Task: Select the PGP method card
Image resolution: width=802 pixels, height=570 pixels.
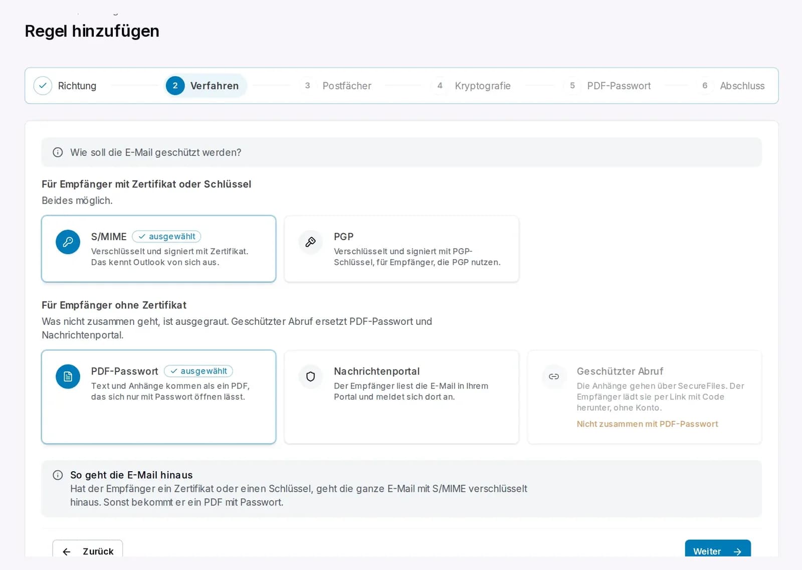Action: (x=402, y=249)
